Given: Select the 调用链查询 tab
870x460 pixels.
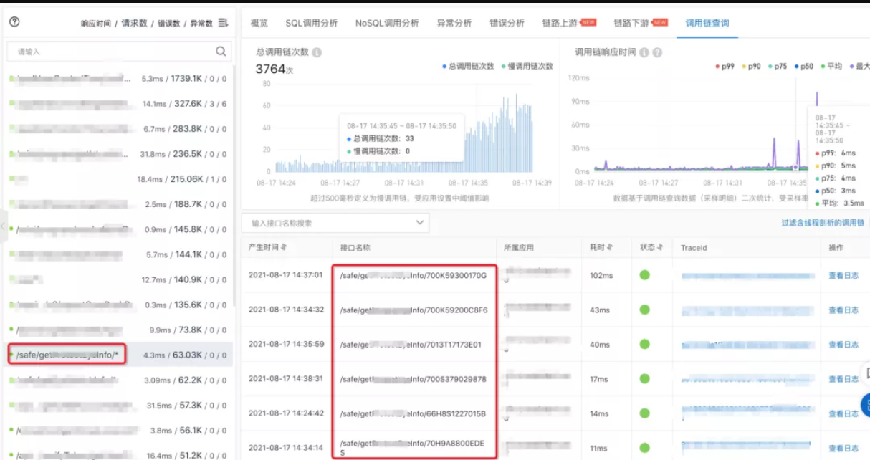Looking at the screenshot, I should 707,23.
